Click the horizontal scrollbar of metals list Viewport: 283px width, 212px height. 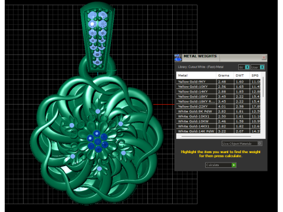216,136
